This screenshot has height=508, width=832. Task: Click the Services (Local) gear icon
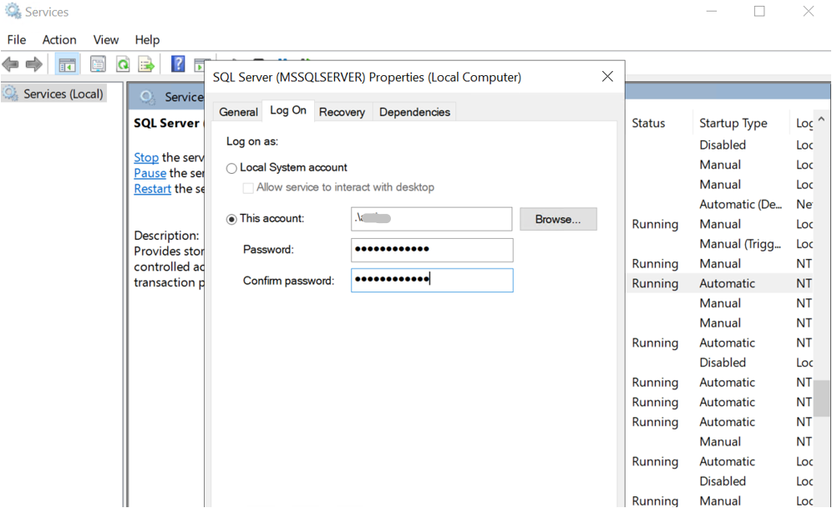tap(11, 94)
